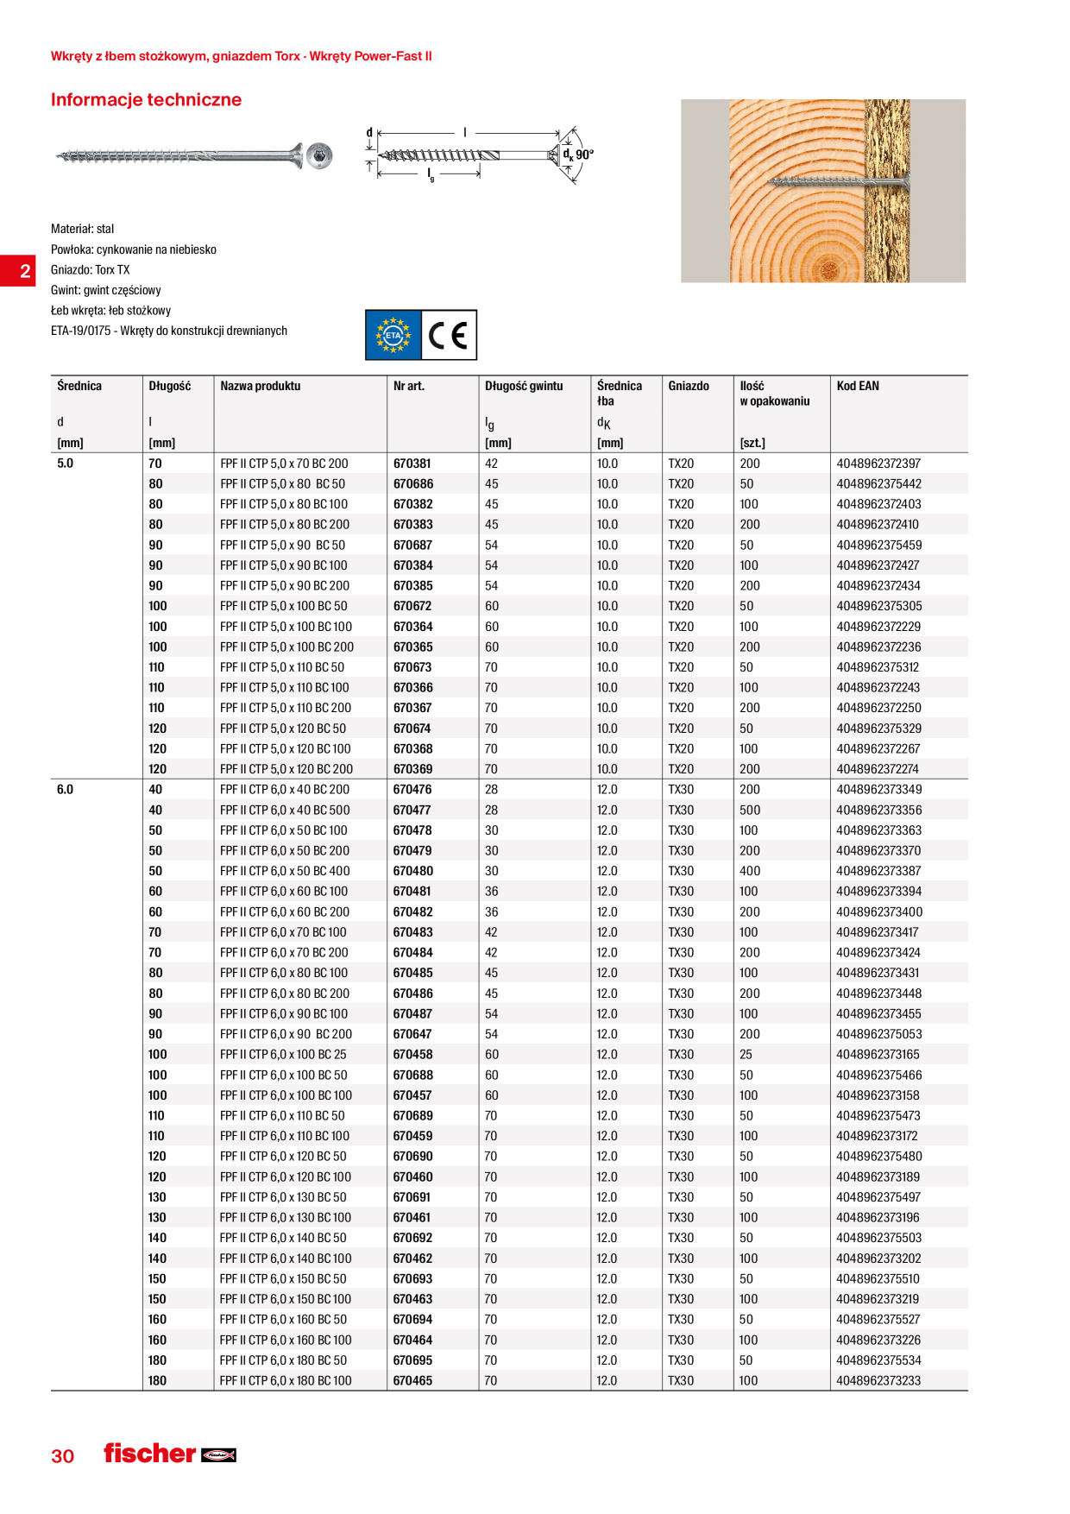1070x1514 pixels.
Task: Click the 'Kod EAN' column header
Action: pyautogui.click(x=858, y=386)
